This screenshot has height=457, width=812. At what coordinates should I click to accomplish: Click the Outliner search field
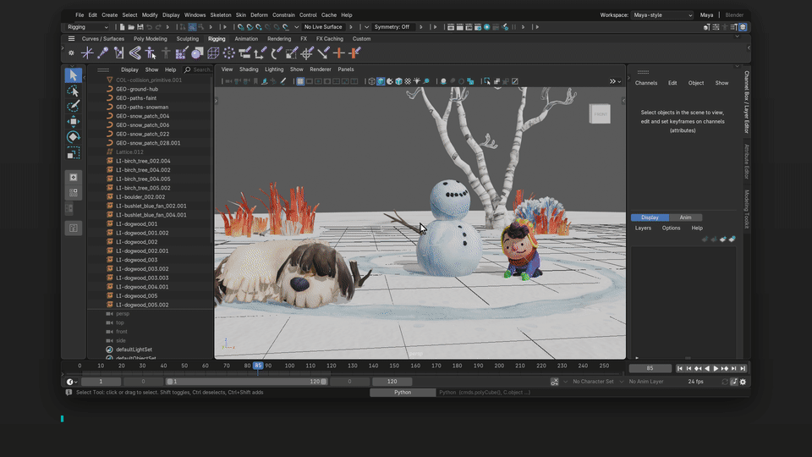(199, 69)
